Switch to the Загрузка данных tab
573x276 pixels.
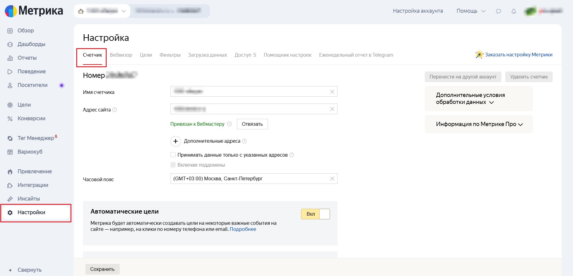[208, 55]
